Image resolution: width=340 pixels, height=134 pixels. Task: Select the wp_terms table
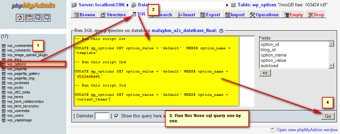click(15, 97)
